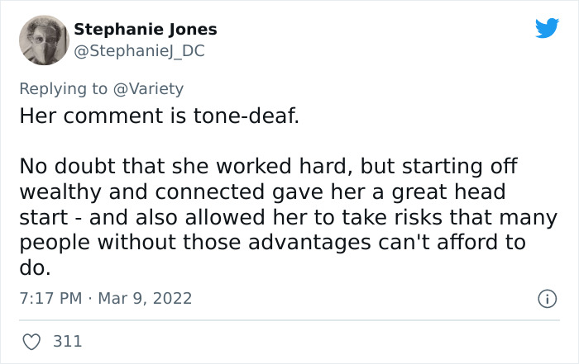Follow the @Variety mention link

[x=149, y=88]
